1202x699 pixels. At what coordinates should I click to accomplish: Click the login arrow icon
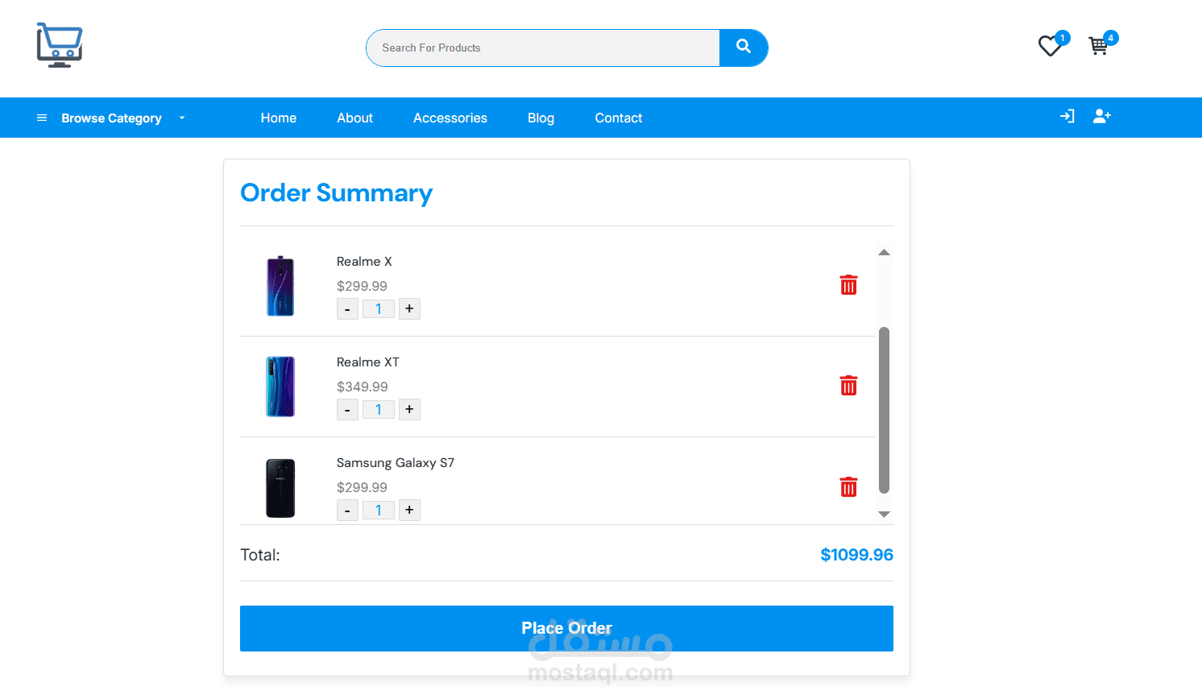[x=1067, y=117]
